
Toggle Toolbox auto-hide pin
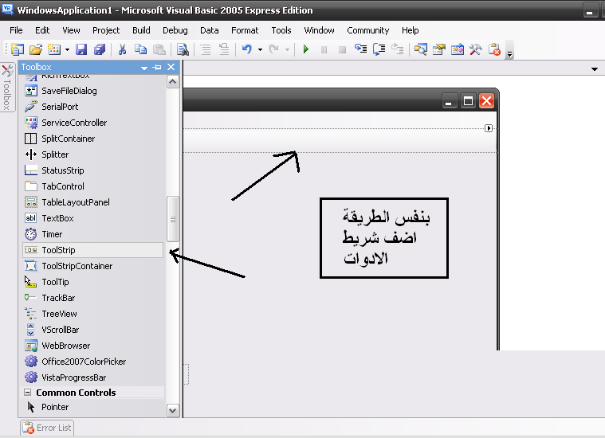(x=157, y=68)
